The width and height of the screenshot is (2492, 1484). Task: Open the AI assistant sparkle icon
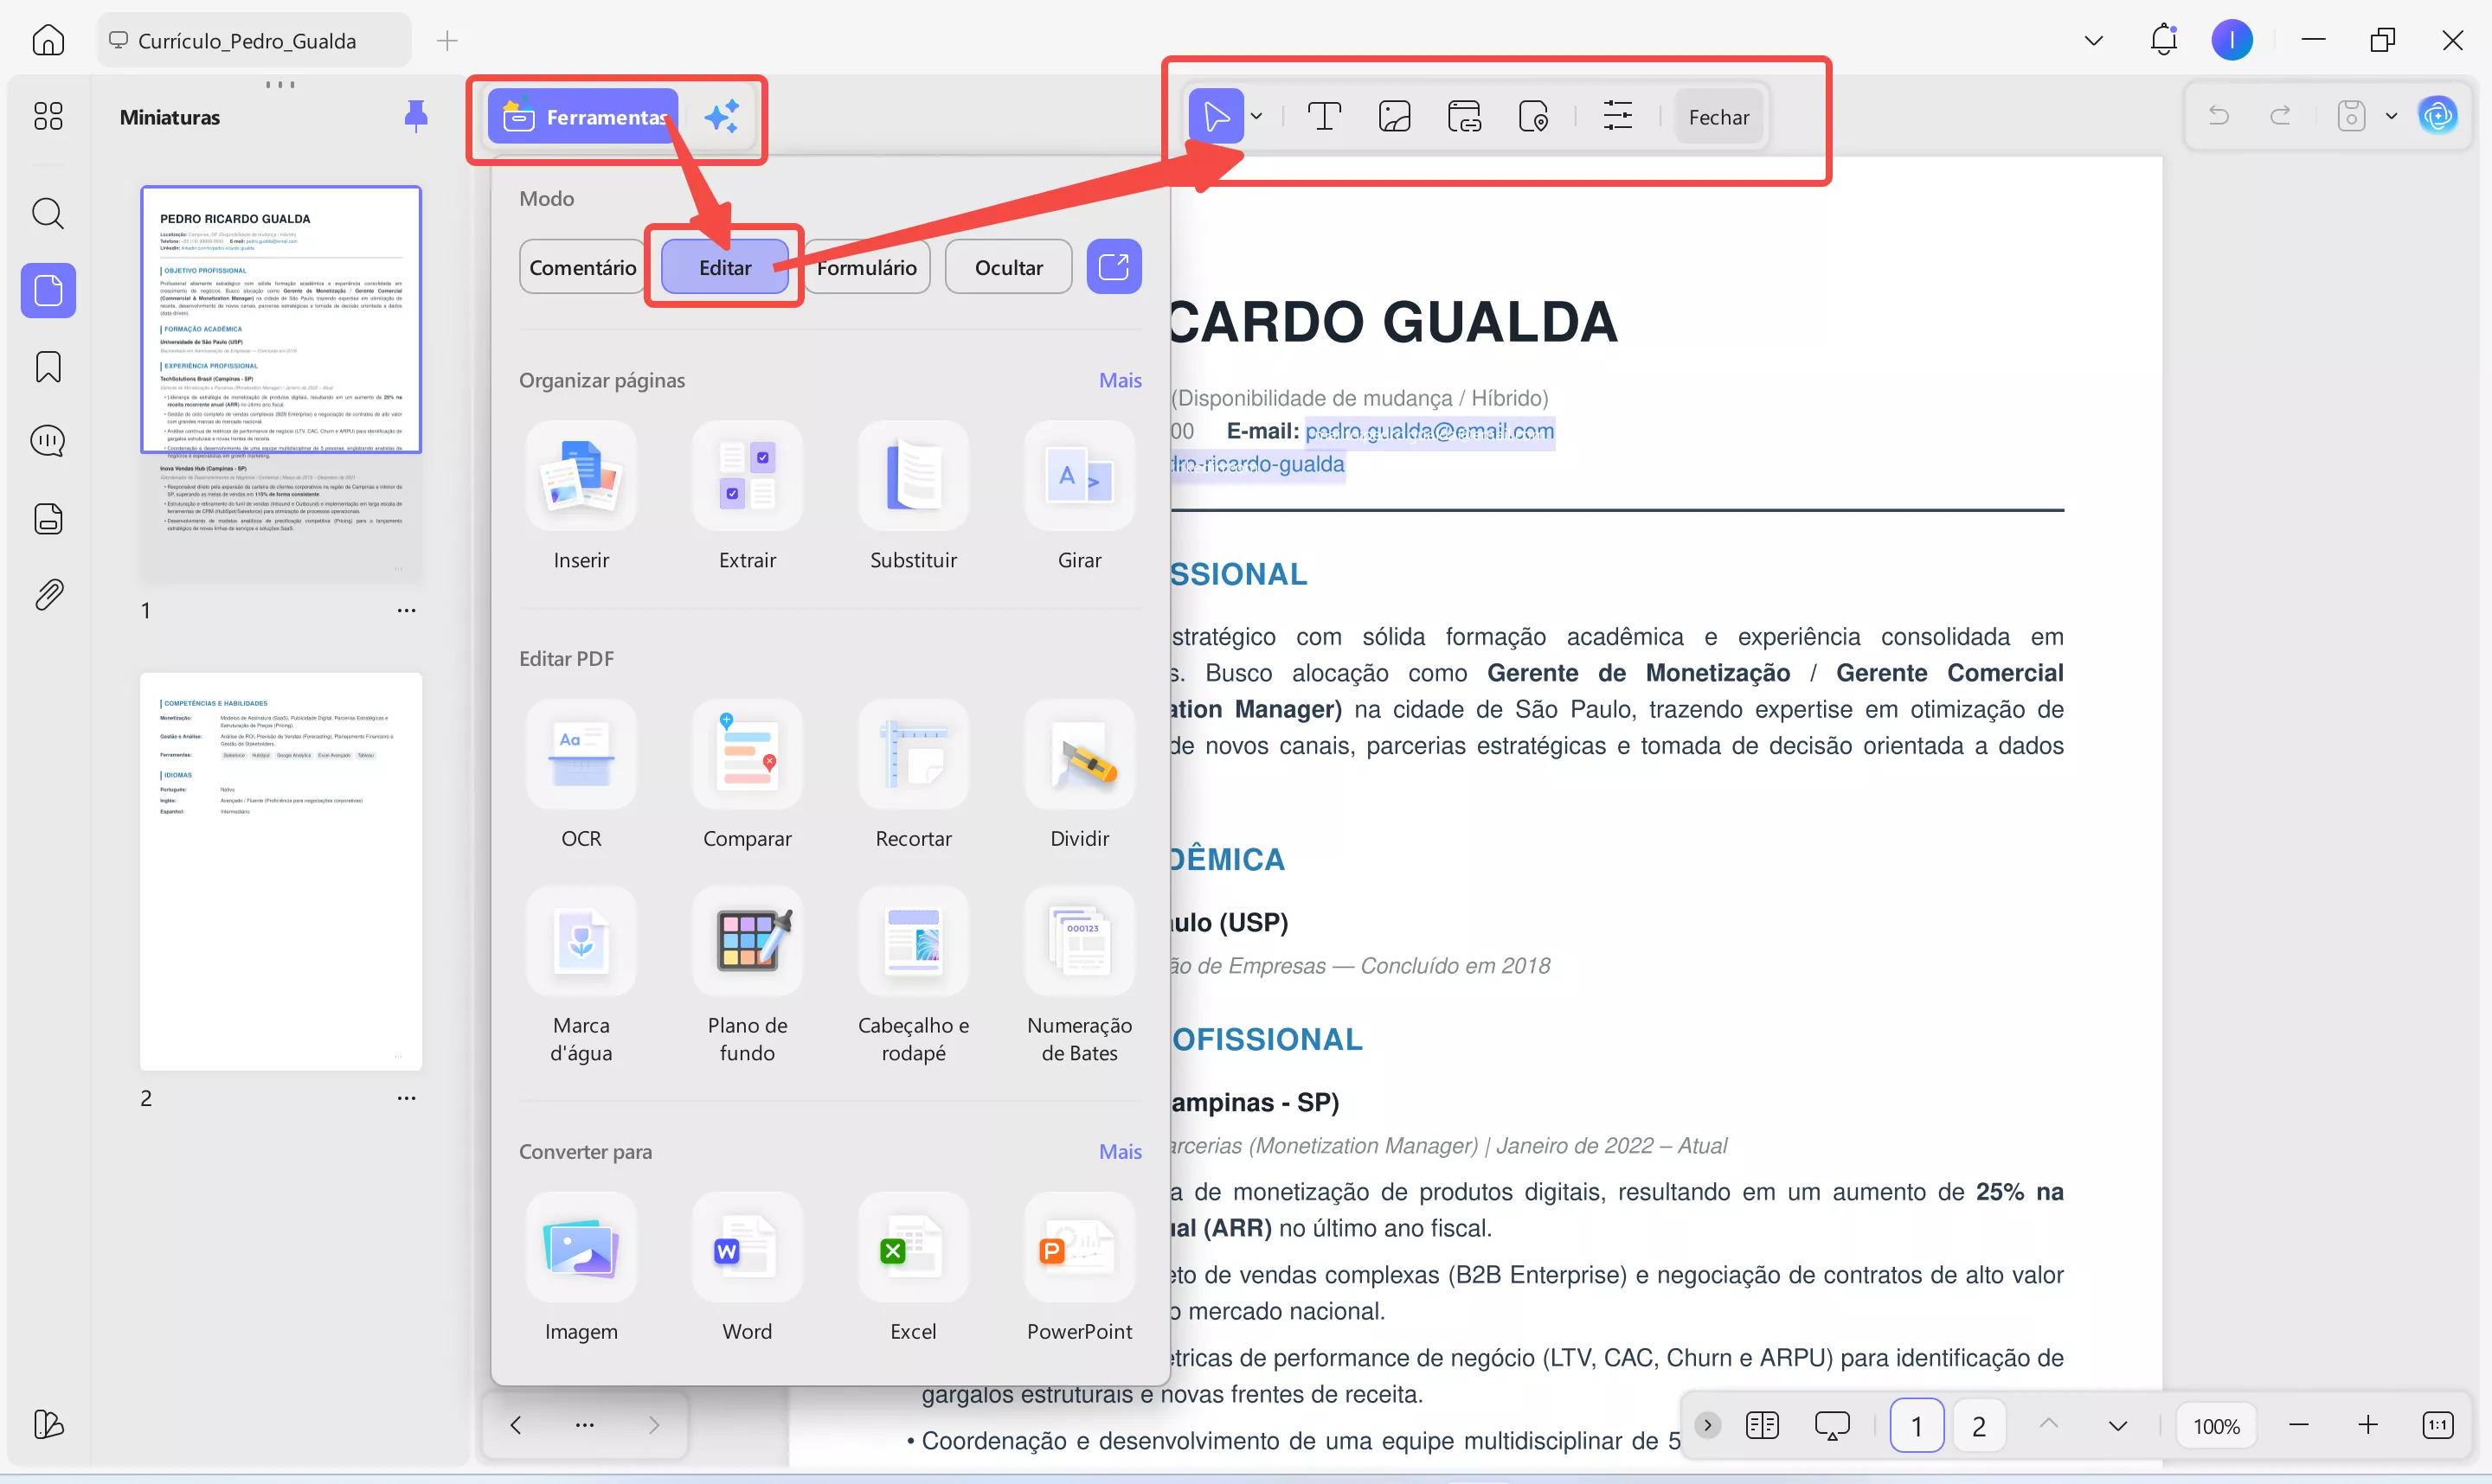pos(722,117)
